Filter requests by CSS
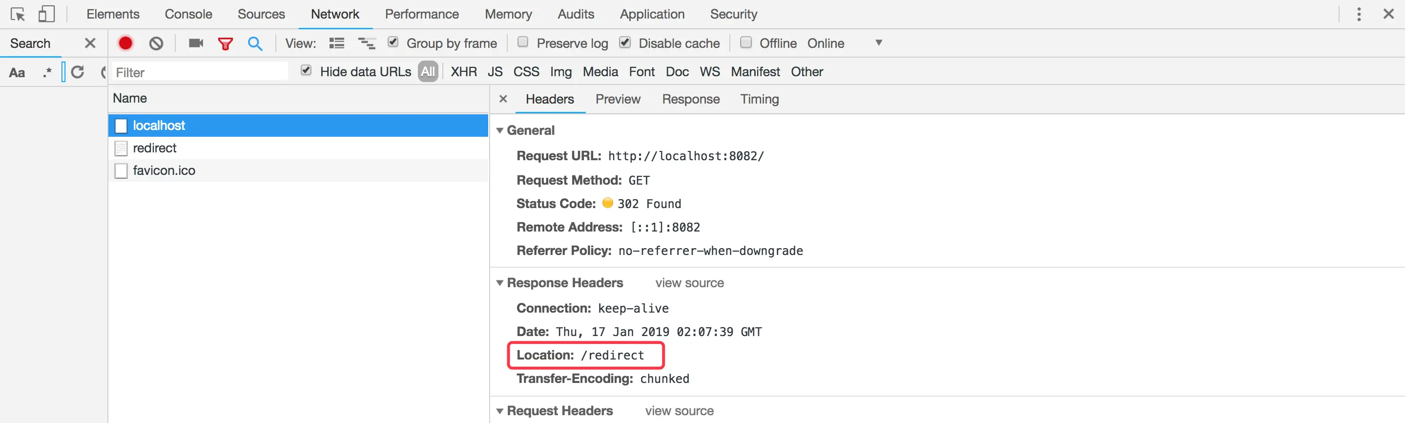 coord(526,72)
